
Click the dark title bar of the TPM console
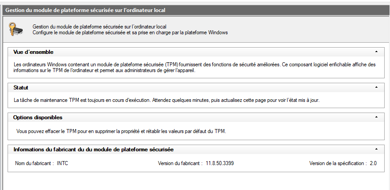(x=196, y=10)
